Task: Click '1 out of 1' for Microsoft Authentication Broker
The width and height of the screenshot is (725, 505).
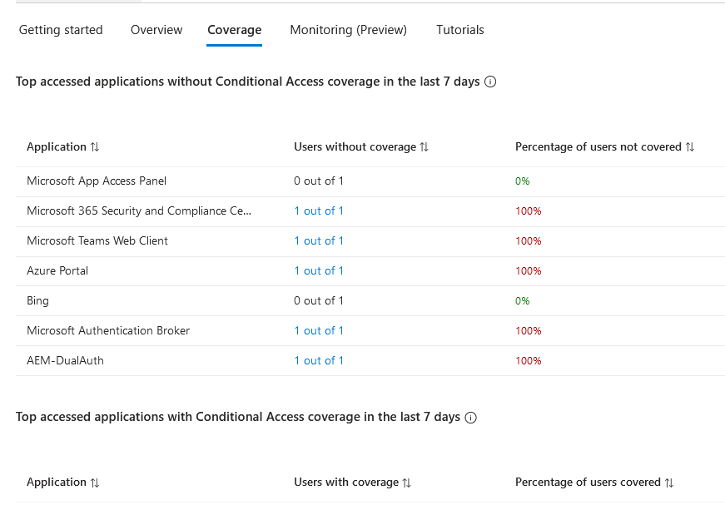Action: click(319, 330)
